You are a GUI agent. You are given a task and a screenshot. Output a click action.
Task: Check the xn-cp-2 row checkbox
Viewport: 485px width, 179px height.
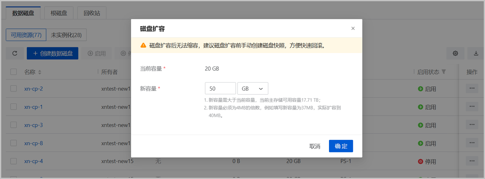coord(14,88)
